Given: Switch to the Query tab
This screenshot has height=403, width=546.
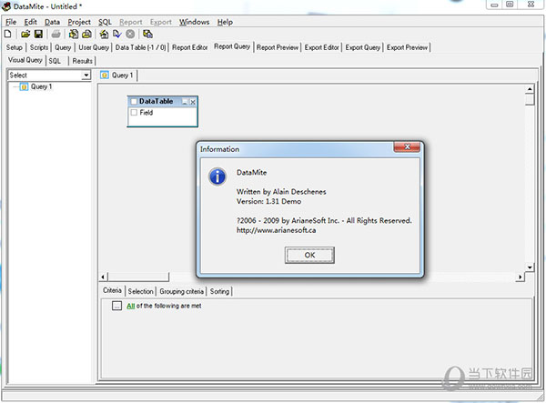Looking at the screenshot, I should pyautogui.click(x=63, y=47).
